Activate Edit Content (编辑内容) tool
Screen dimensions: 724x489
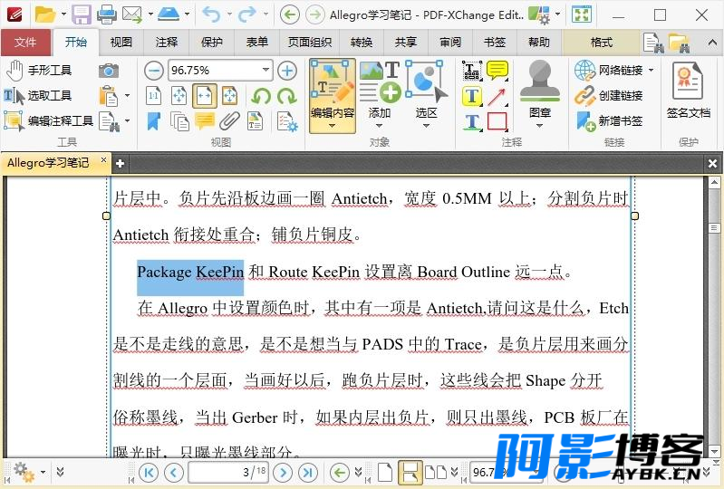tap(332, 96)
